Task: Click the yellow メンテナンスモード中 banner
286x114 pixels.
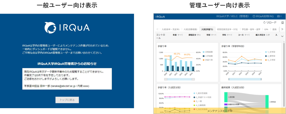Action: click(x=219, y=111)
